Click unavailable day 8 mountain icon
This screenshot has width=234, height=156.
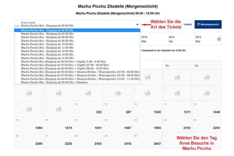click(x=118, y=93)
